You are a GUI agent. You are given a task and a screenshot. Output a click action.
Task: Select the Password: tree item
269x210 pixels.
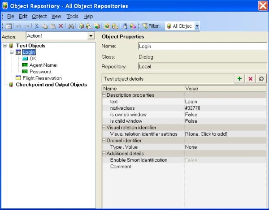pyautogui.click(x=41, y=72)
